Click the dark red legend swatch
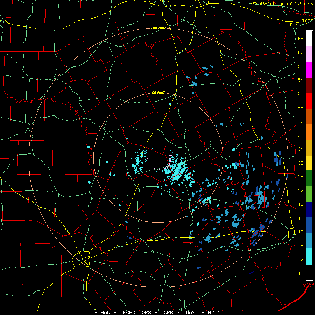The width and height of the screenshot is (315, 315). point(309,85)
